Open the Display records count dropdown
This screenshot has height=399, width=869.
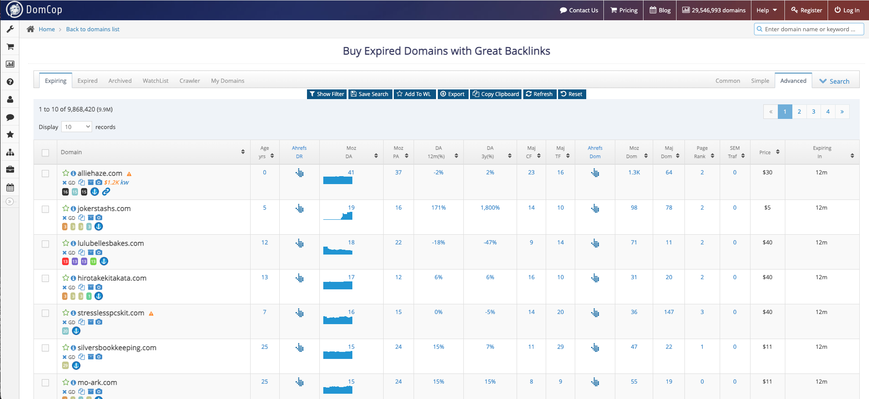point(77,127)
